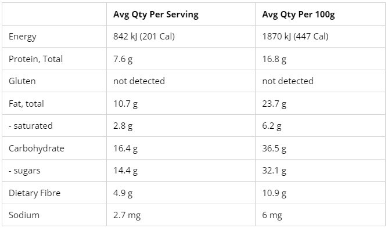Click the 16.8 g protein per 100g value
The image size is (388, 228).
pyautogui.click(x=274, y=59)
